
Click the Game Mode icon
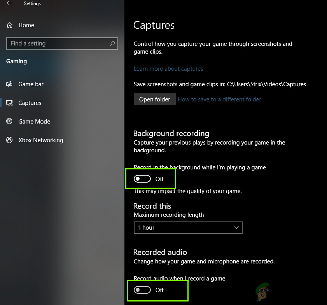click(x=10, y=122)
